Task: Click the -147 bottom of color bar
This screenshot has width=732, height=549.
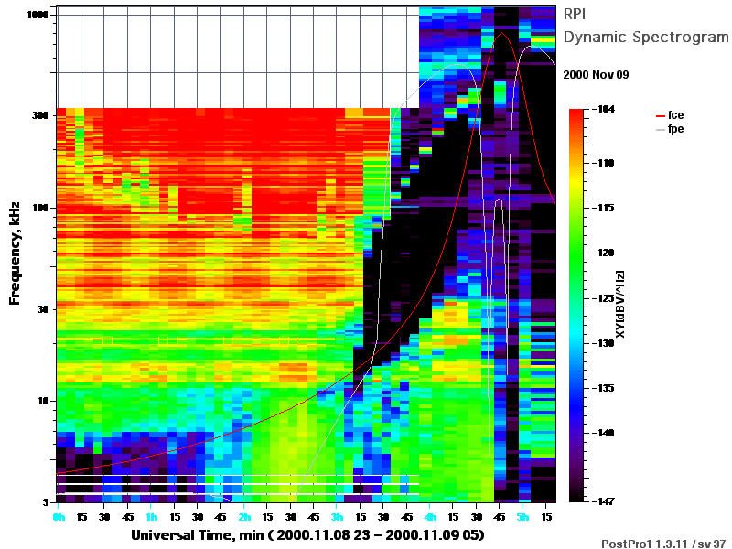Action: click(x=604, y=501)
